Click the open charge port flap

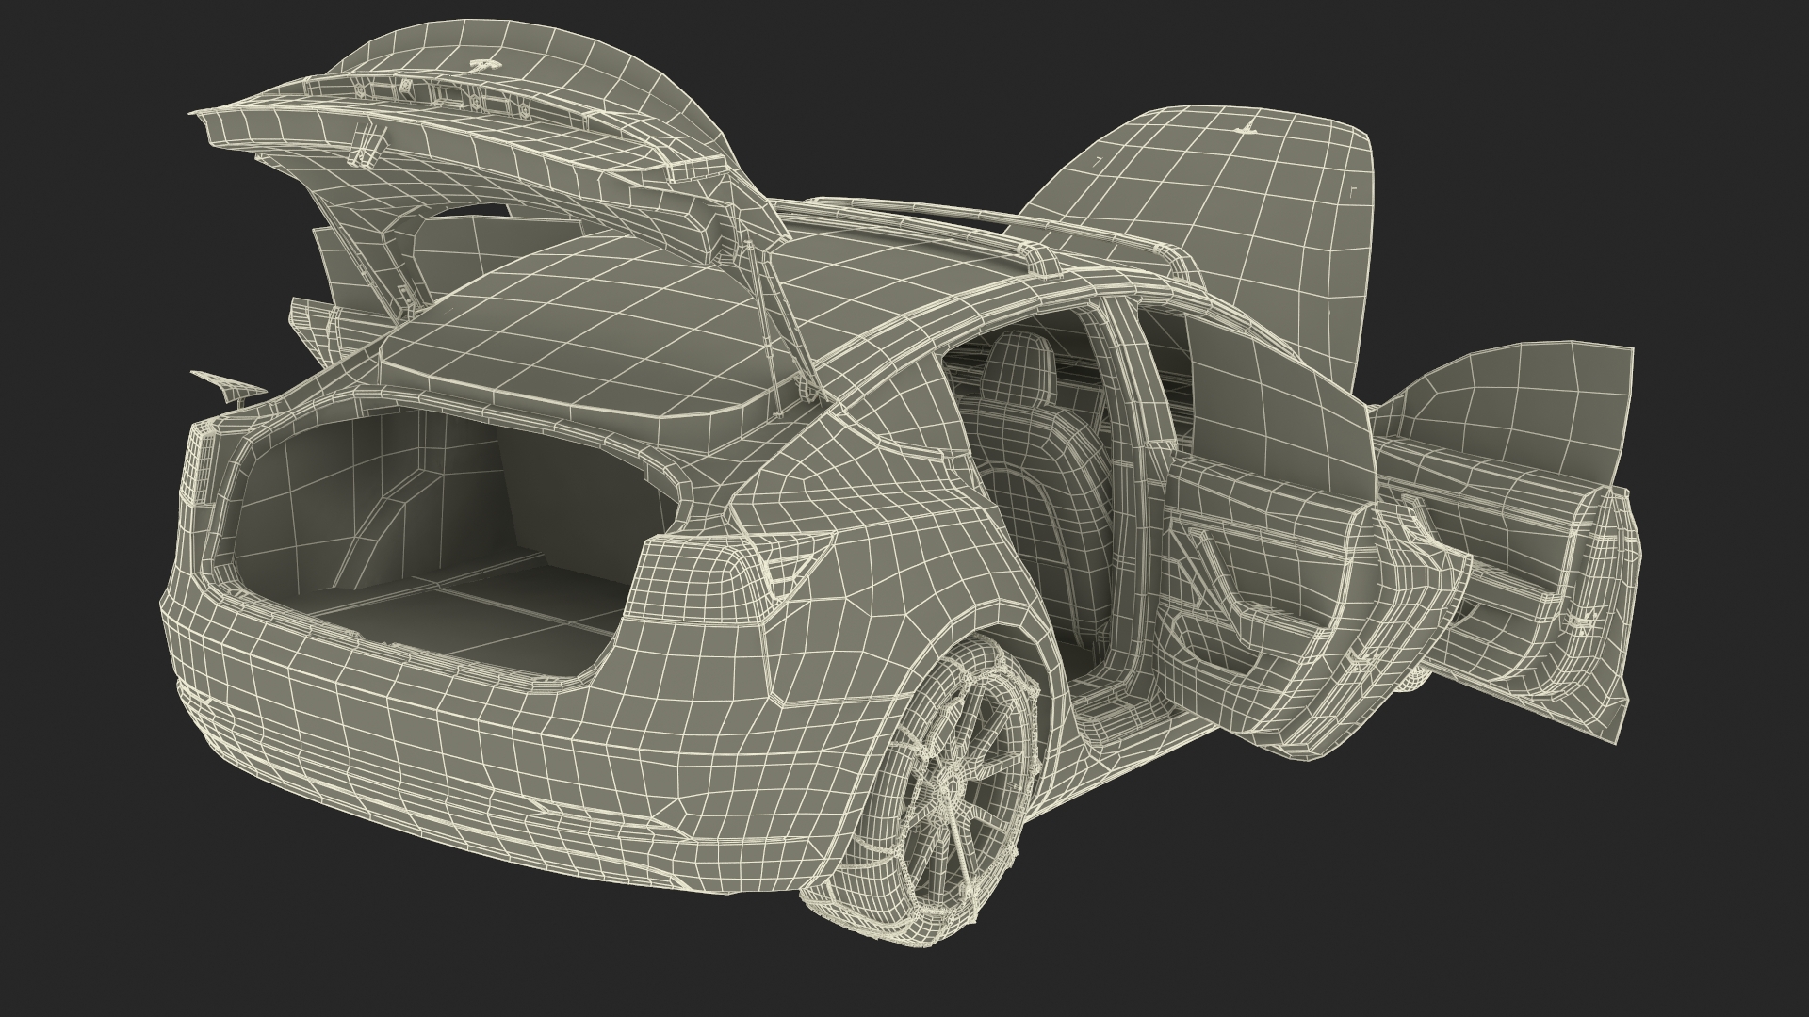[x=228, y=382]
